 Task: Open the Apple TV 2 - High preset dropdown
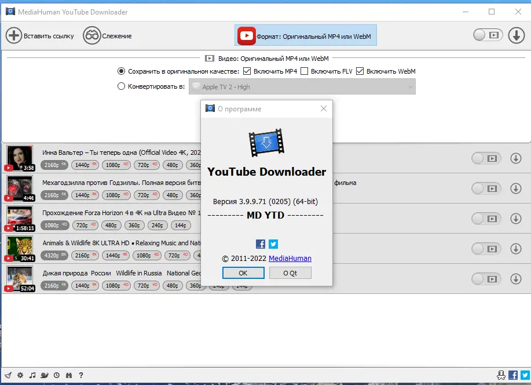click(302, 86)
